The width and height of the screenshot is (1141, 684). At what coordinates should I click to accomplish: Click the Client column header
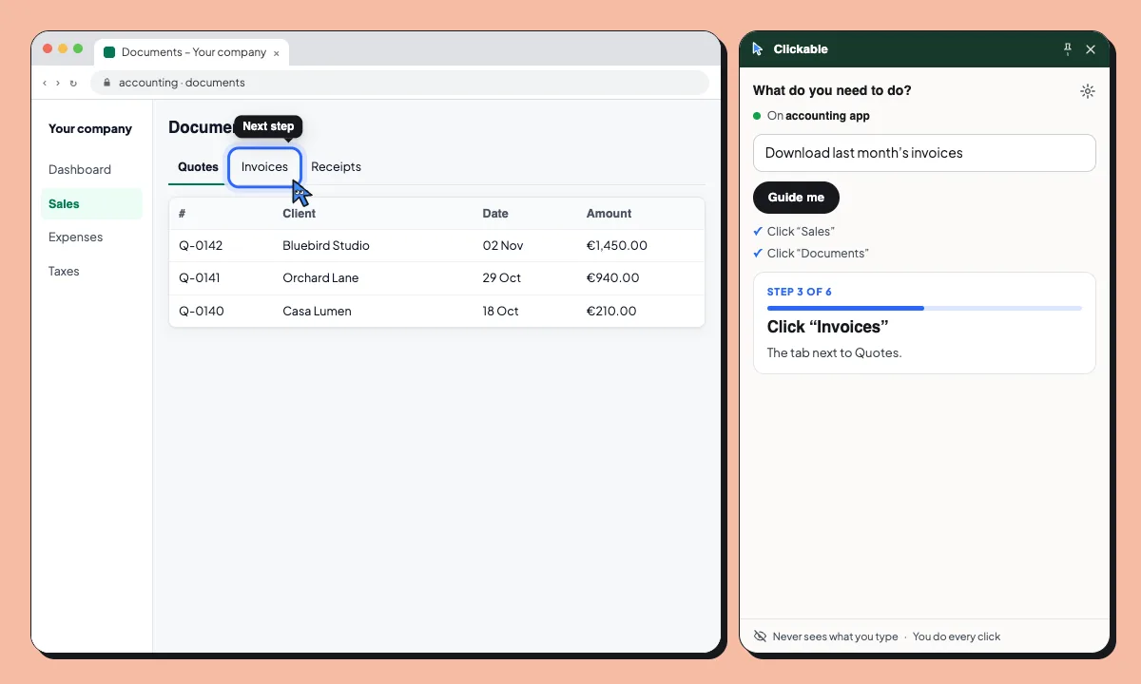tap(300, 214)
